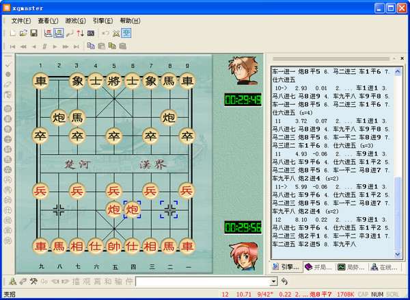Click the filled circle icon in sidebar
This screenshot has height=300, width=410.
pyautogui.click(x=8, y=75)
